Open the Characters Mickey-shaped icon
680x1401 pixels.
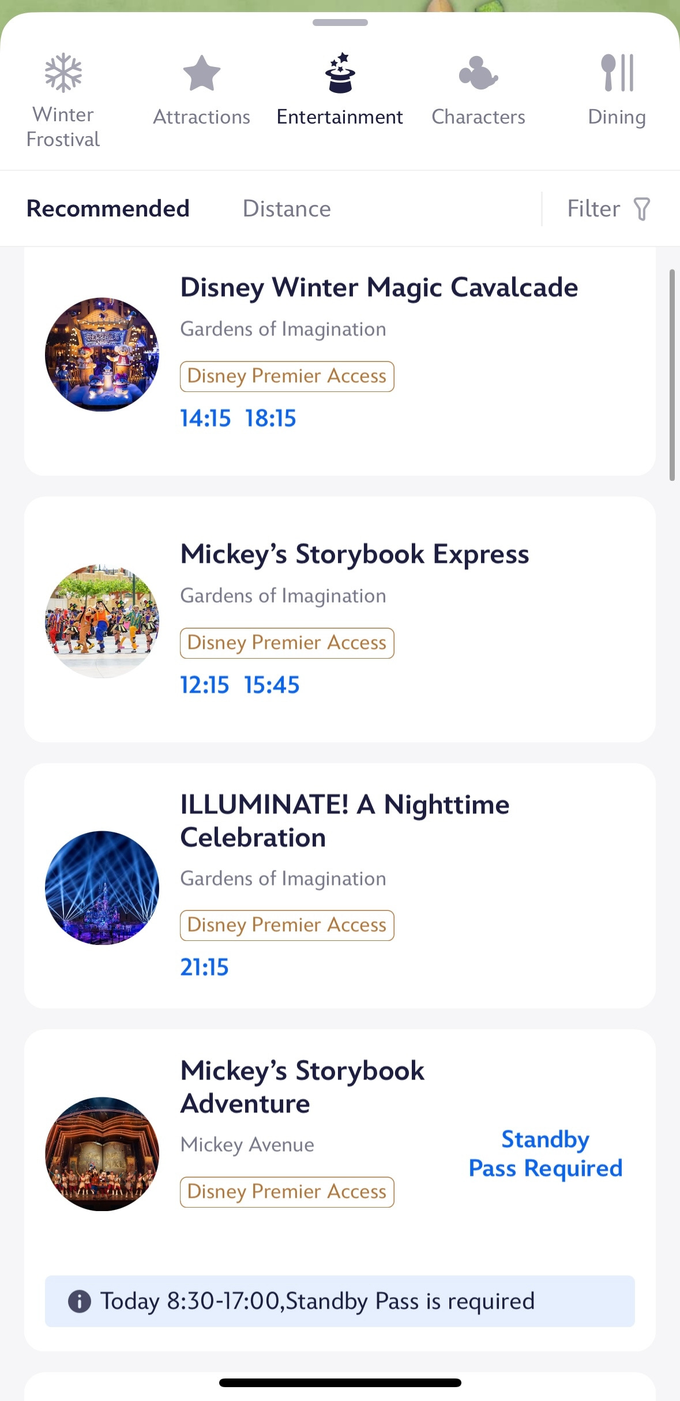pyautogui.click(x=478, y=73)
